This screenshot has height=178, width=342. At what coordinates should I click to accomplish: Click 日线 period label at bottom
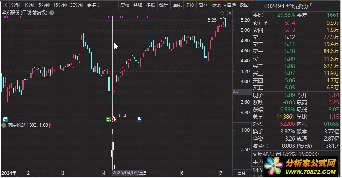click(x=241, y=173)
